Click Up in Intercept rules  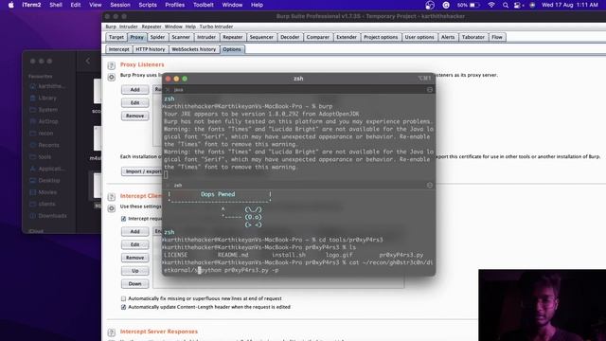134,271
